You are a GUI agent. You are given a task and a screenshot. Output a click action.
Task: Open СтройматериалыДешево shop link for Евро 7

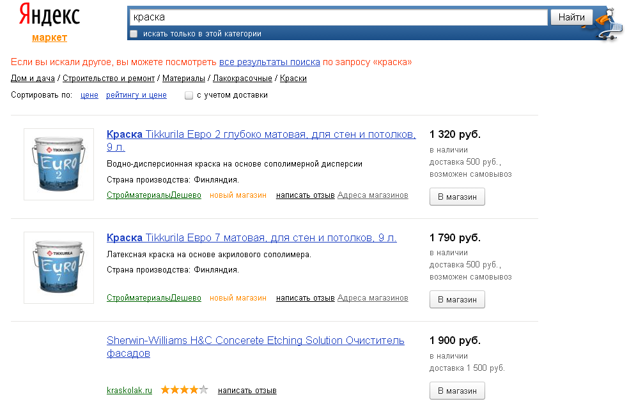(154, 298)
